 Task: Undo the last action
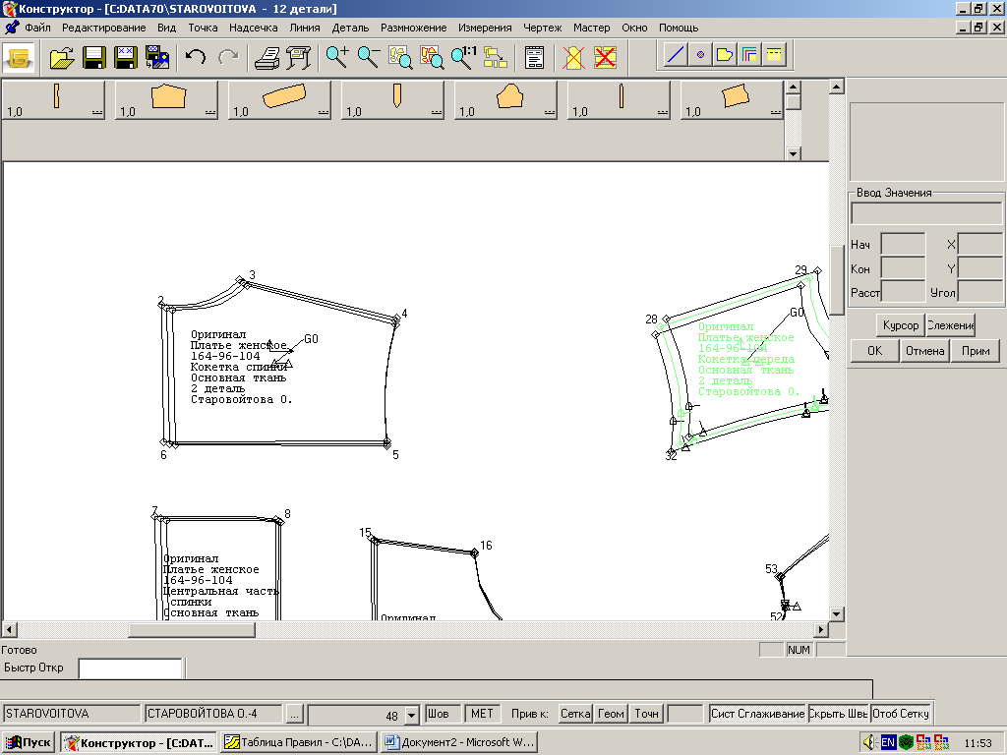[196, 58]
